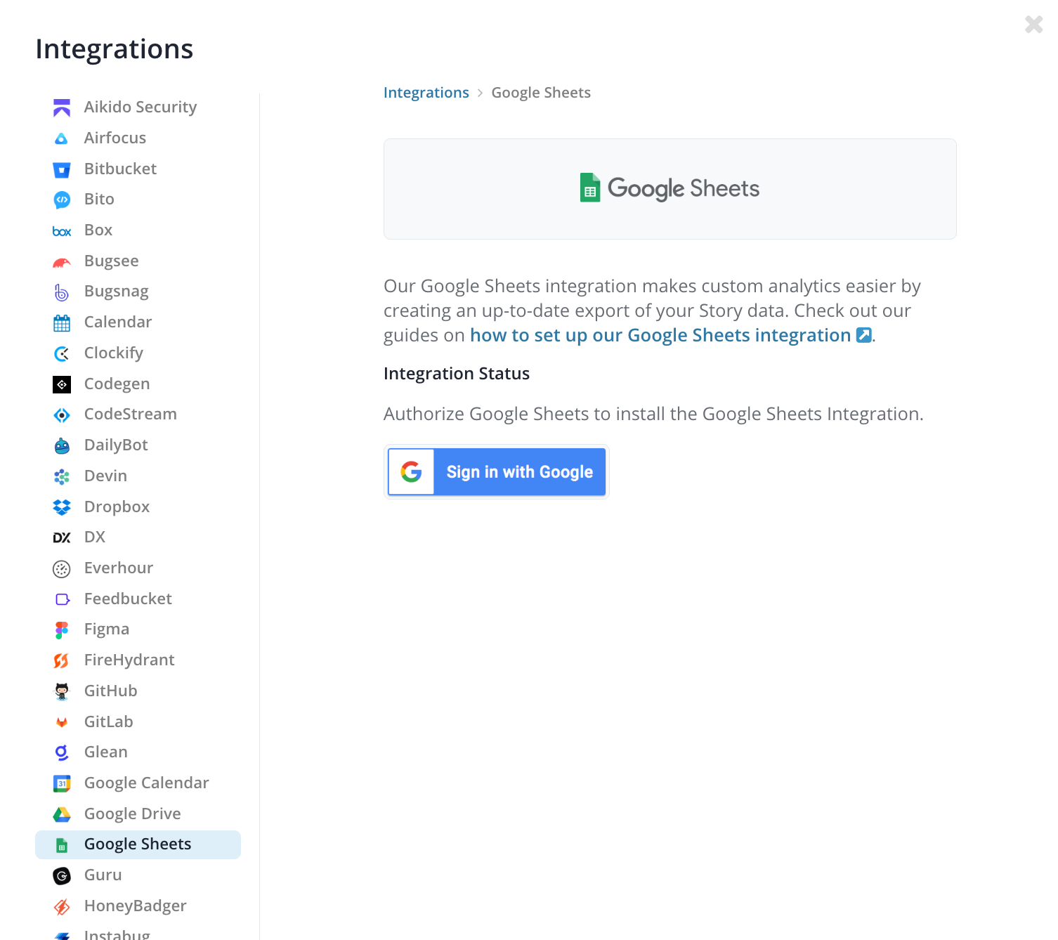This screenshot has height=940, width=1058.
Task: Click the HoneyBadger icon
Action: 62,906
